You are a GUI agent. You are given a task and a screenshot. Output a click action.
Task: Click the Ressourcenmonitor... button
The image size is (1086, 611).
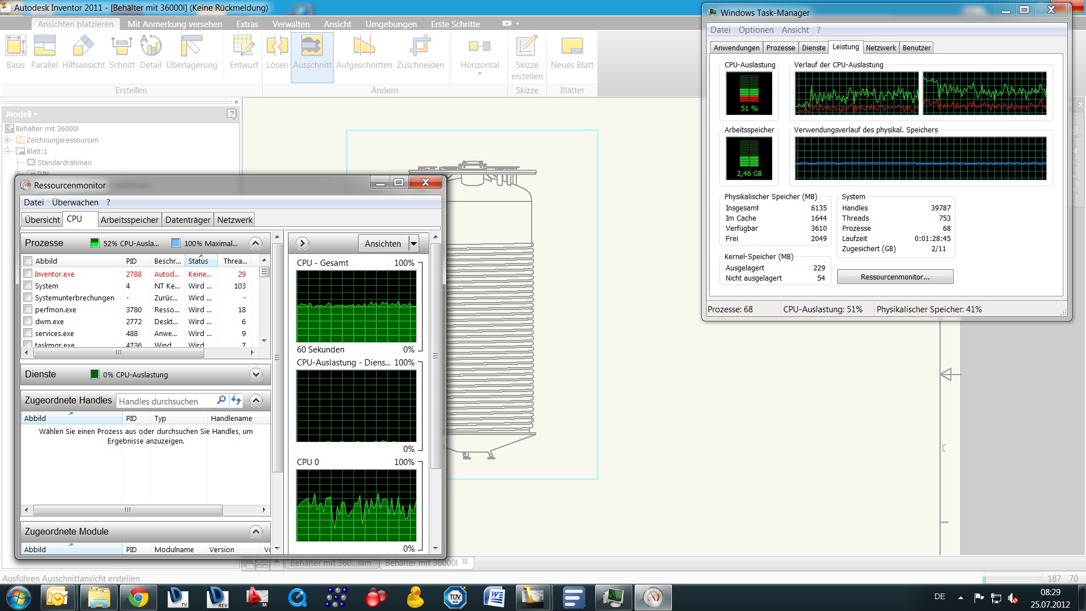[895, 277]
